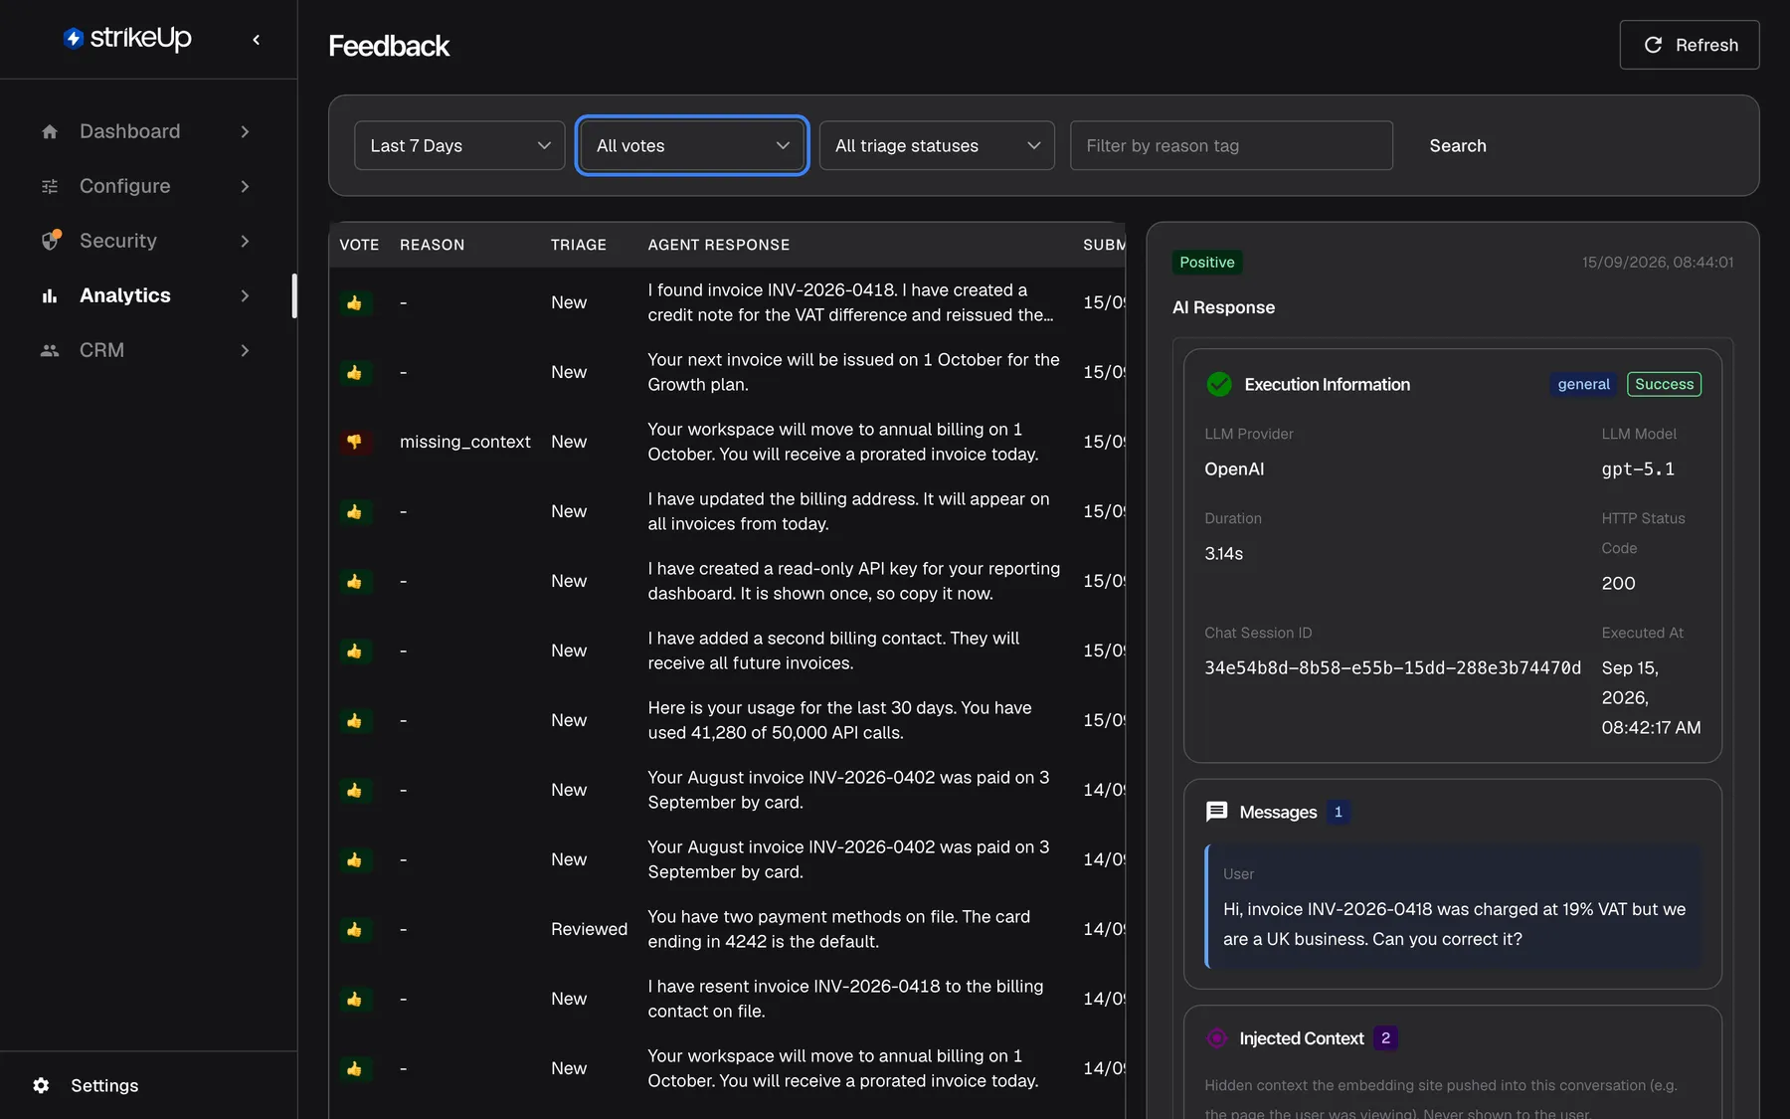The image size is (1790, 1119).
Task: Open the All votes dropdown
Action: click(x=692, y=145)
